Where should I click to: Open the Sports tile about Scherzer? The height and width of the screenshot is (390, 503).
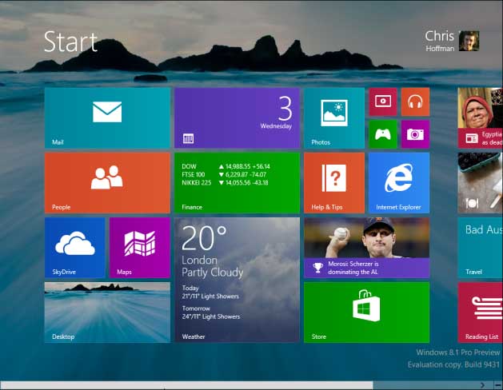pyautogui.click(x=367, y=248)
